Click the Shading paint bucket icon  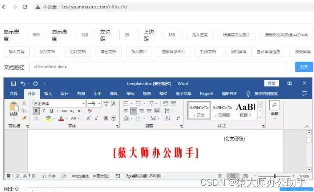(126, 118)
